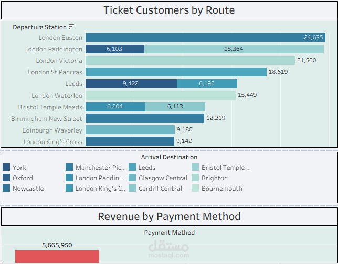The width and height of the screenshot is (338, 264).
Task: Highlight the Leeds legend swatch
Action: tap(132, 168)
